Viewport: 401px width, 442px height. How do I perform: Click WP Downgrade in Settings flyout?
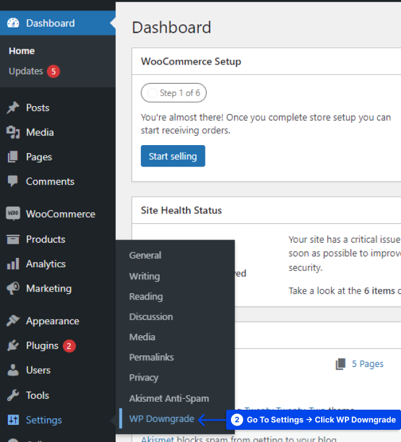pyautogui.click(x=161, y=419)
